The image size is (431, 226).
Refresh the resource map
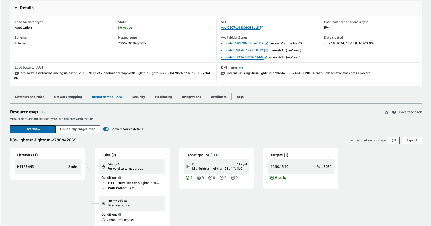[394, 140]
